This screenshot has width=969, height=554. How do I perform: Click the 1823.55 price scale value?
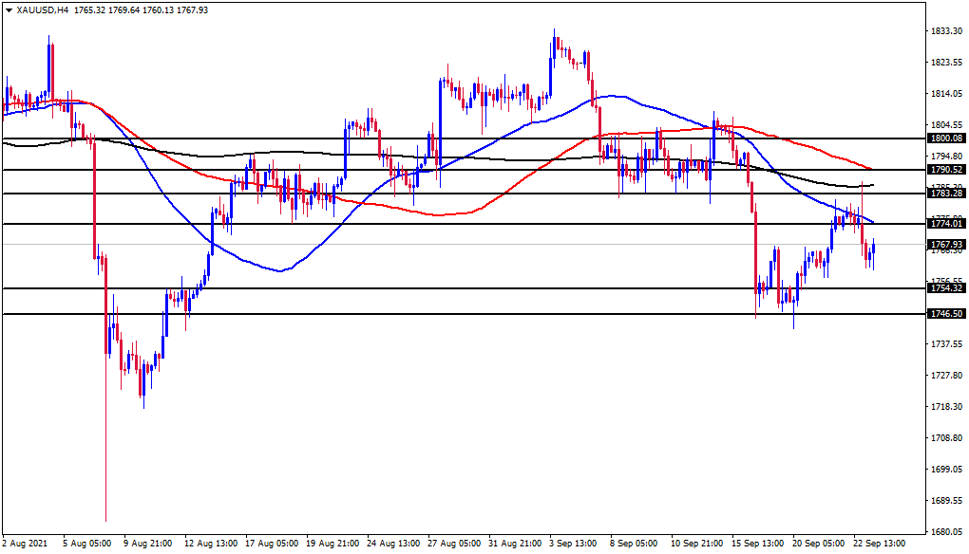click(x=947, y=63)
